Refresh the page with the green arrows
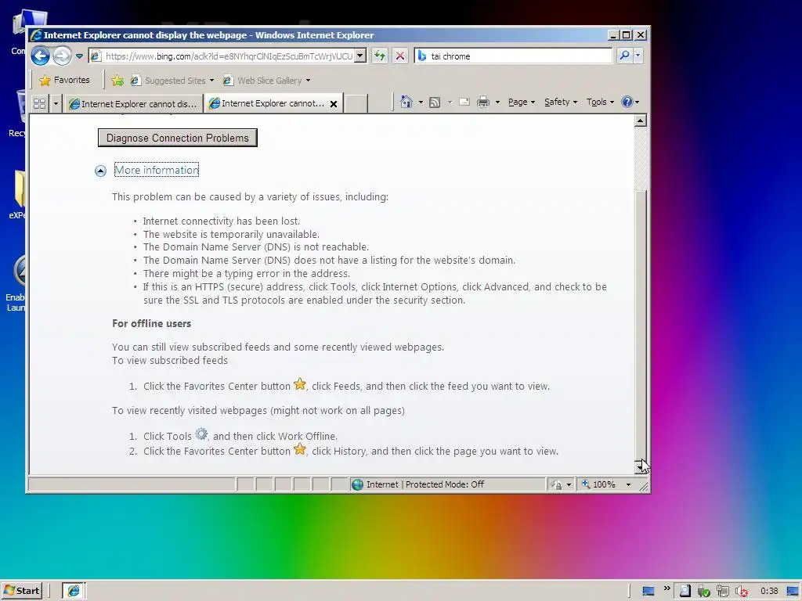The image size is (802, 601). 380,56
